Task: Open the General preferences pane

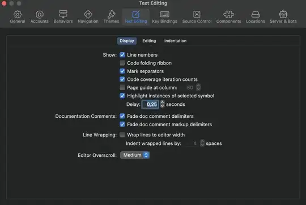Action: point(18,17)
